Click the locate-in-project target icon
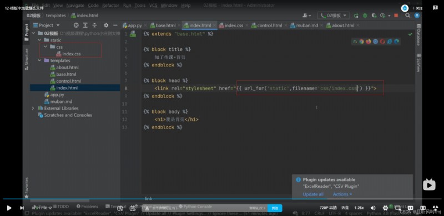Screen dimensions: 444x216 [x=76, y=25]
